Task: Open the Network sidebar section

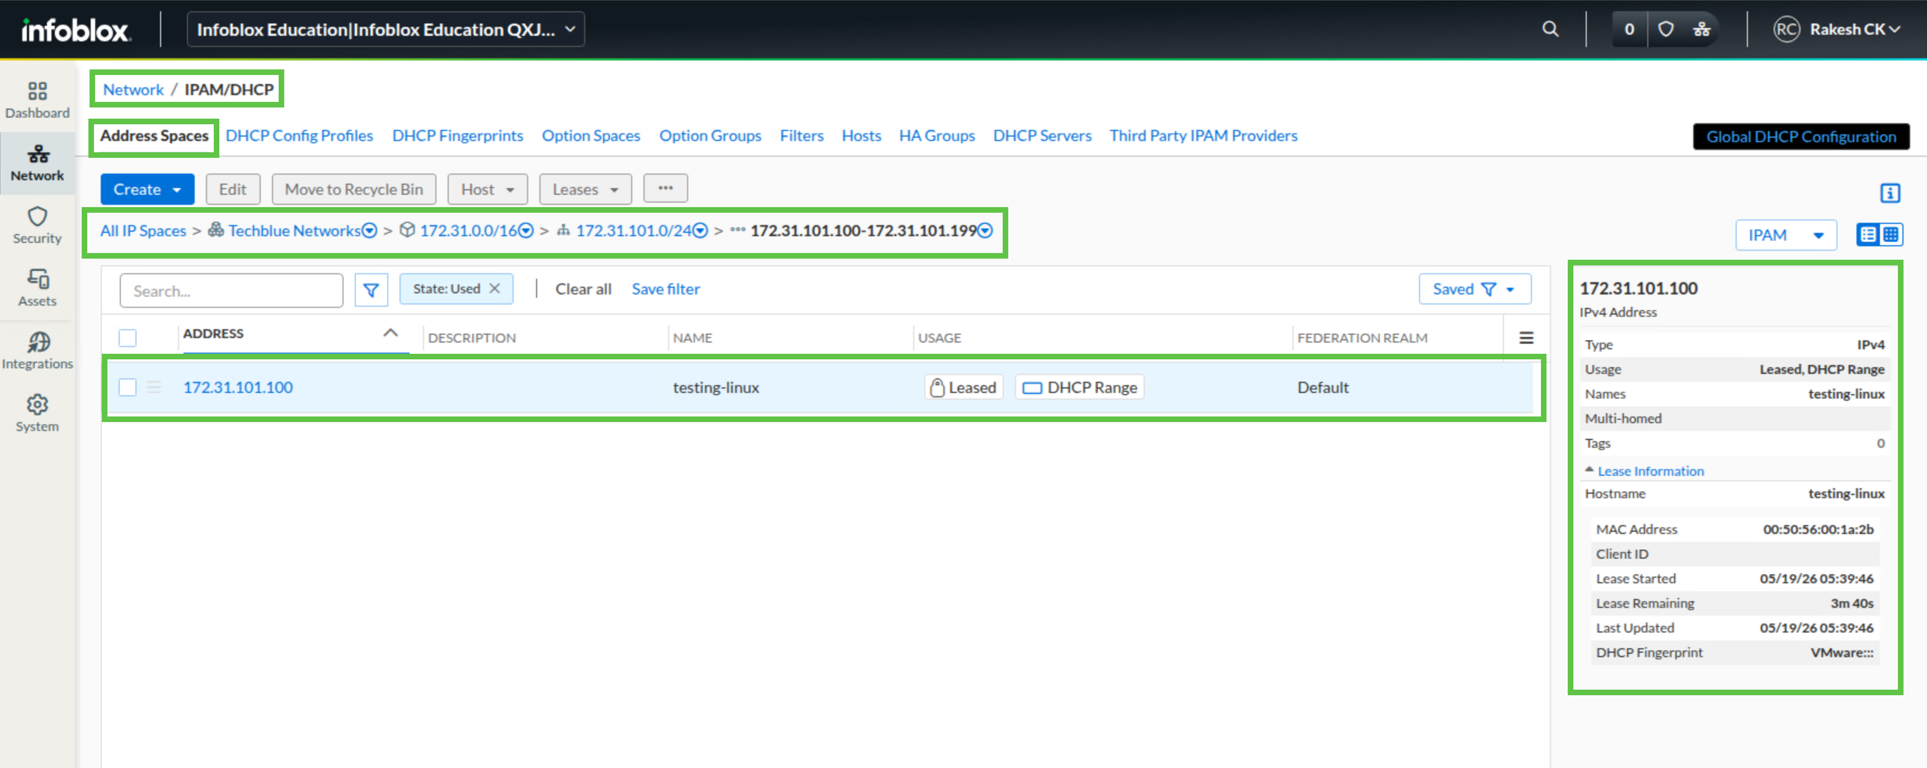Action: point(37,163)
